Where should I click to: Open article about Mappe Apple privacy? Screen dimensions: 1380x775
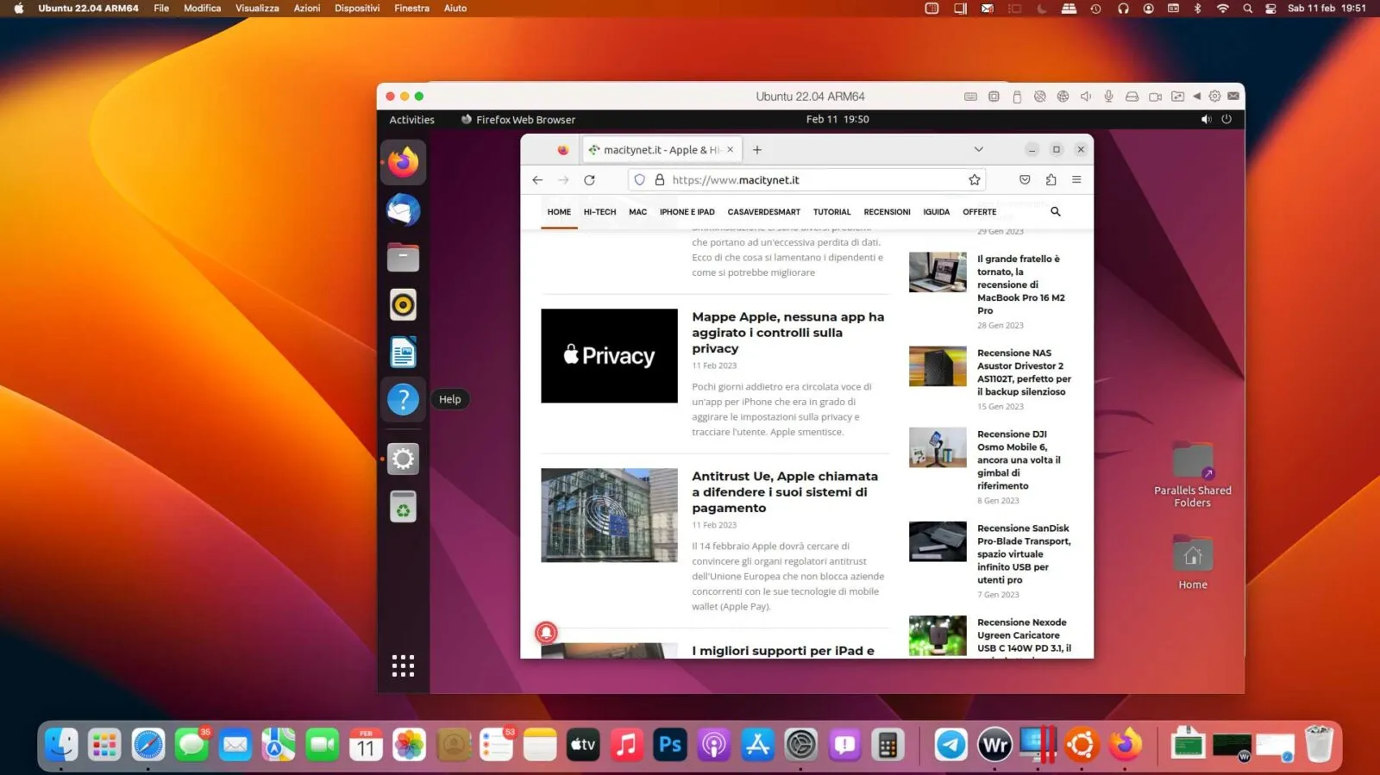click(787, 333)
